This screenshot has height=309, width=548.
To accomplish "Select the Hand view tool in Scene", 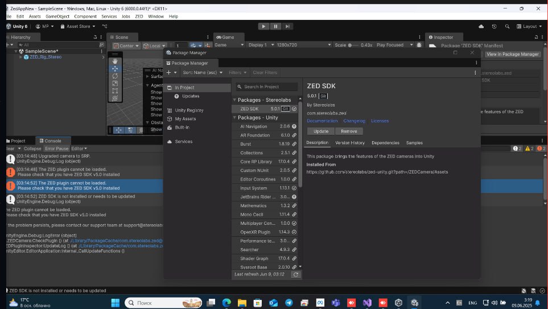I will click(x=115, y=61).
